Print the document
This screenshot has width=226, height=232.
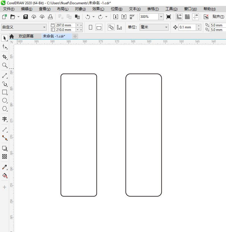point(50,17)
